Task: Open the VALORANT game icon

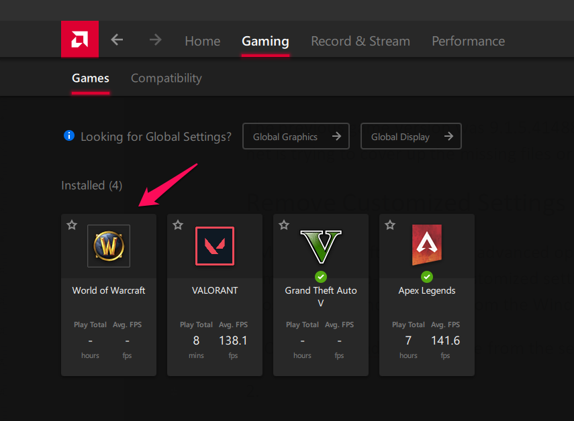Action: tap(215, 246)
